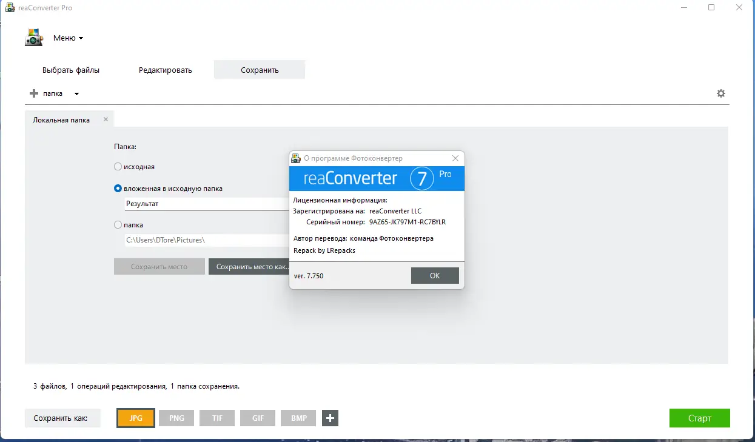Click the plus папка add button
The width and height of the screenshot is (755, 442).
click(46, 93)
